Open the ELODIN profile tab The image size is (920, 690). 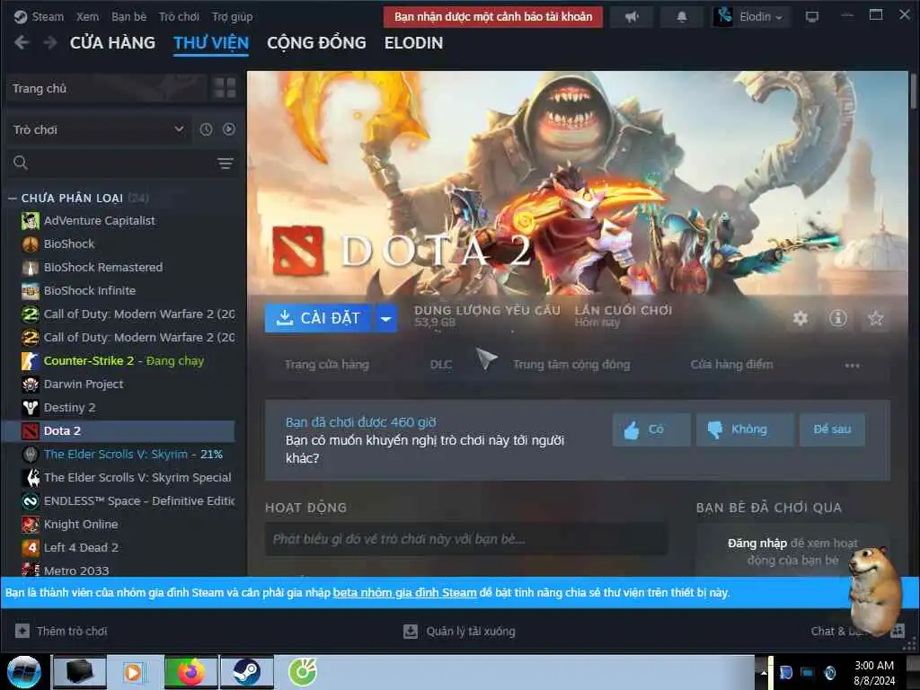coord(413,43)
